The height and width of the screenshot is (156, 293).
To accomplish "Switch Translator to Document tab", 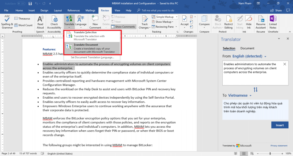I will coord(247,48).
